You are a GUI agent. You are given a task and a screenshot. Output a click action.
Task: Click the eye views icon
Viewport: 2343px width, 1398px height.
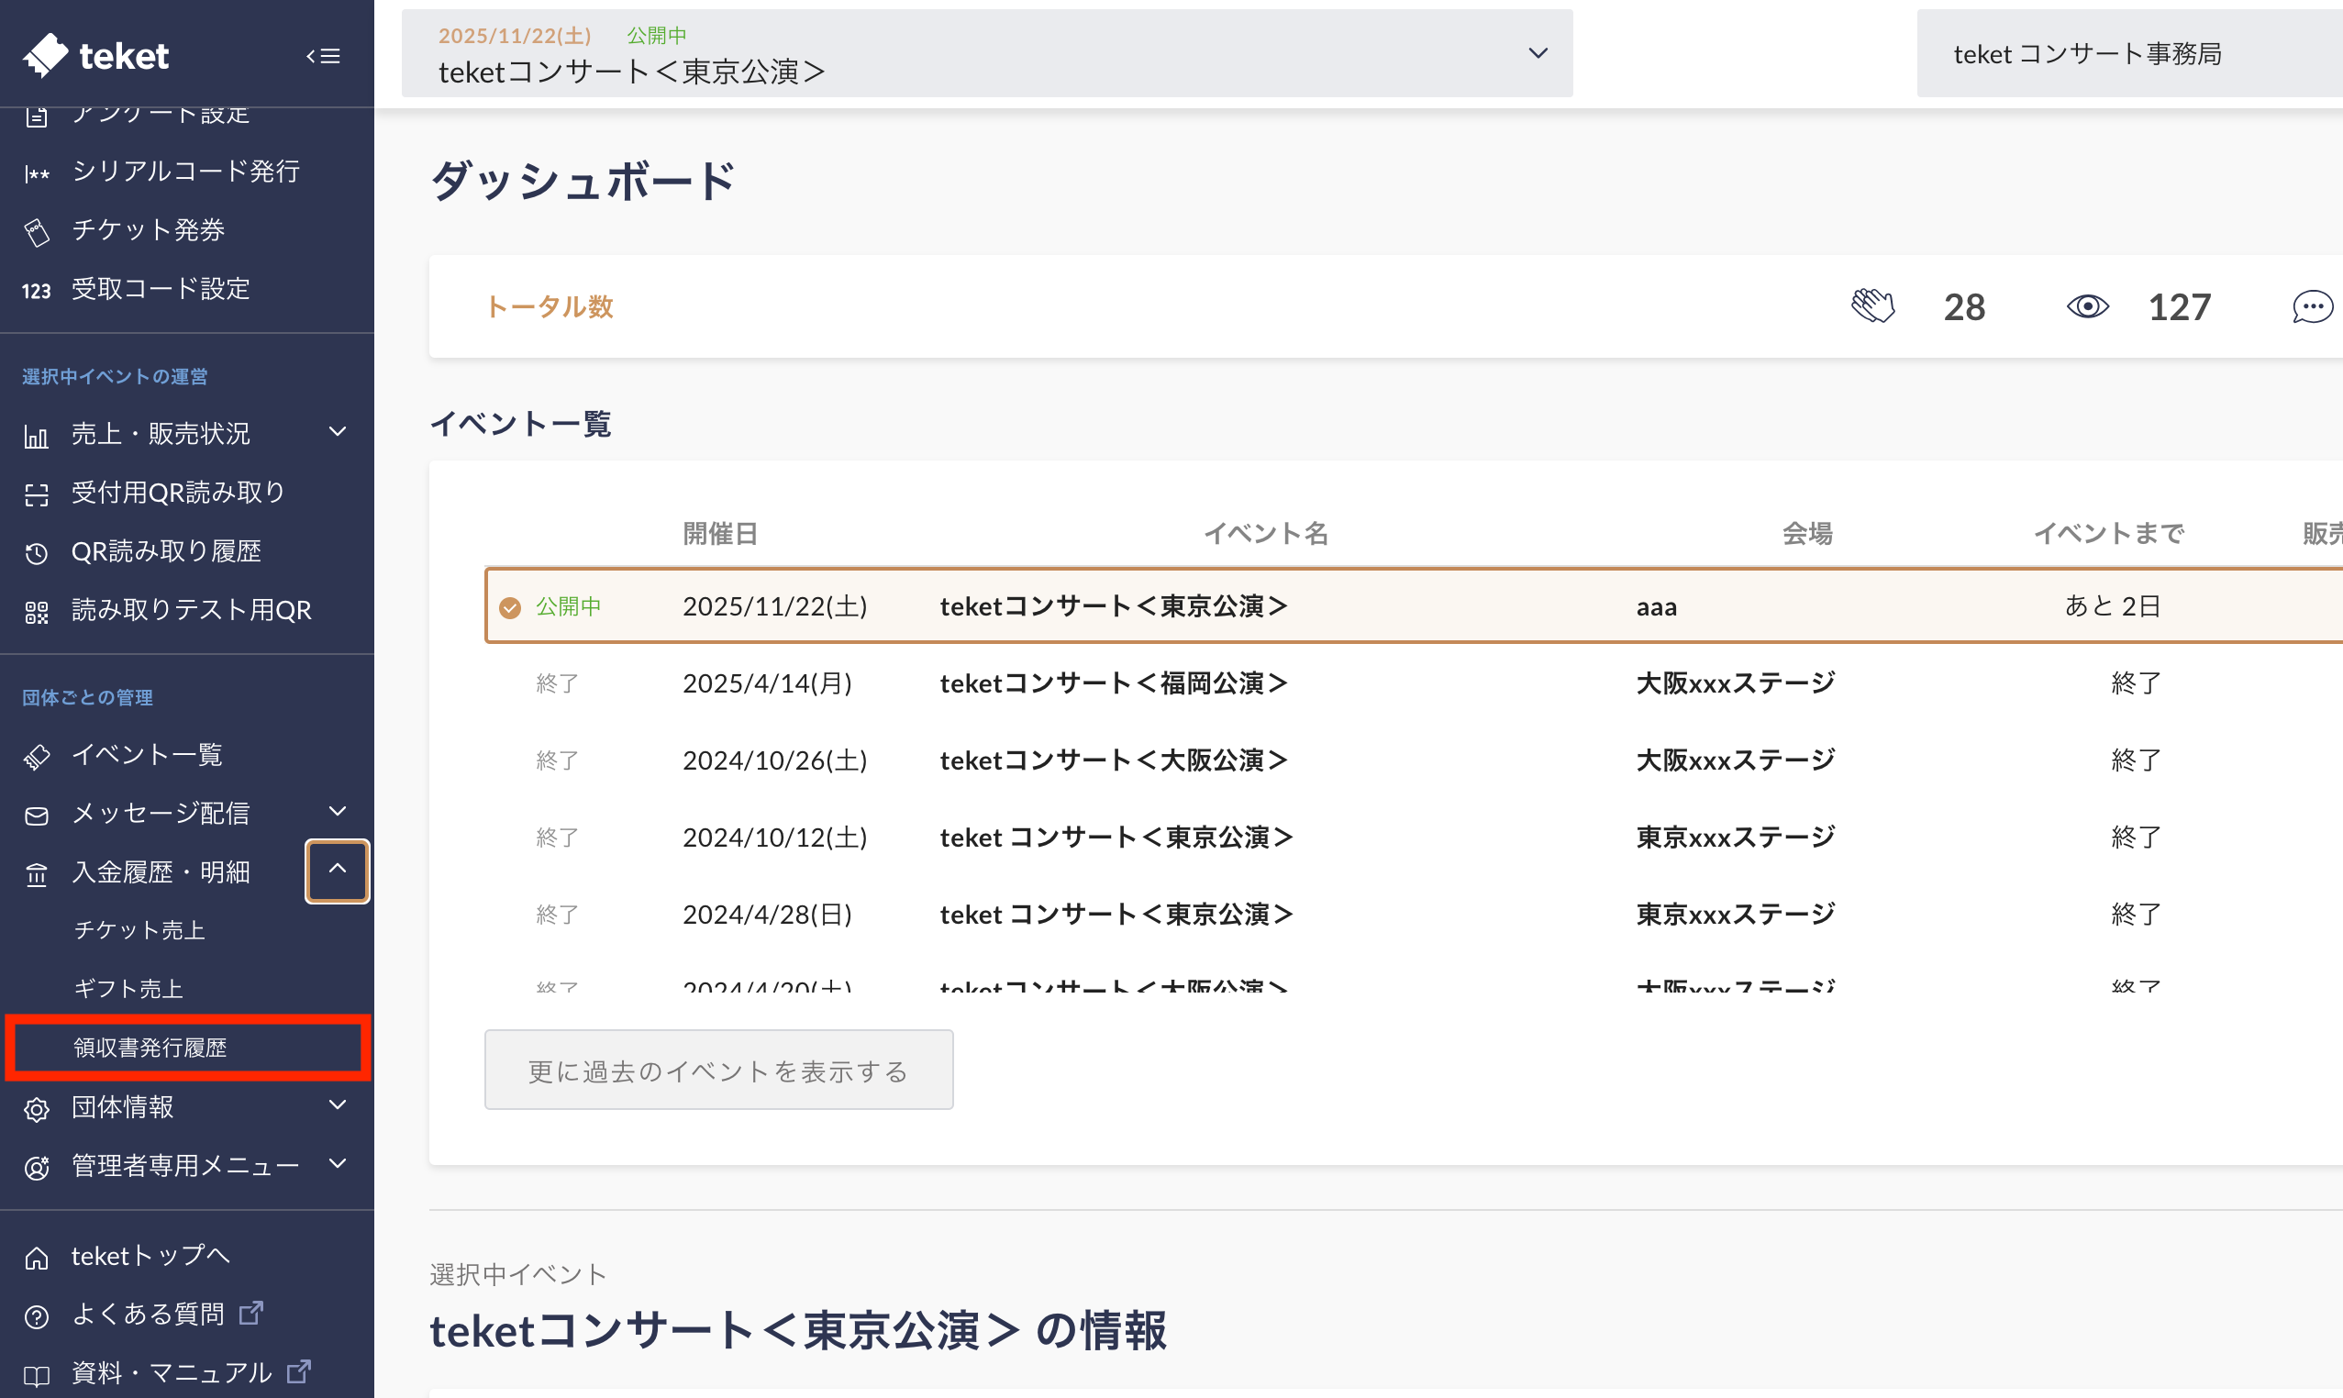click(2087, 307)
